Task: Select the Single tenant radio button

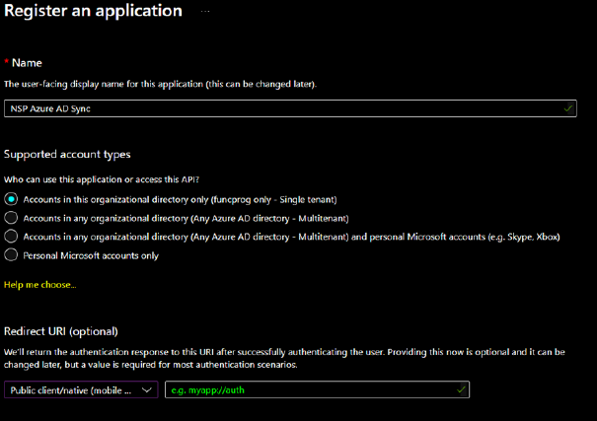Action: (x=12, y=199)
